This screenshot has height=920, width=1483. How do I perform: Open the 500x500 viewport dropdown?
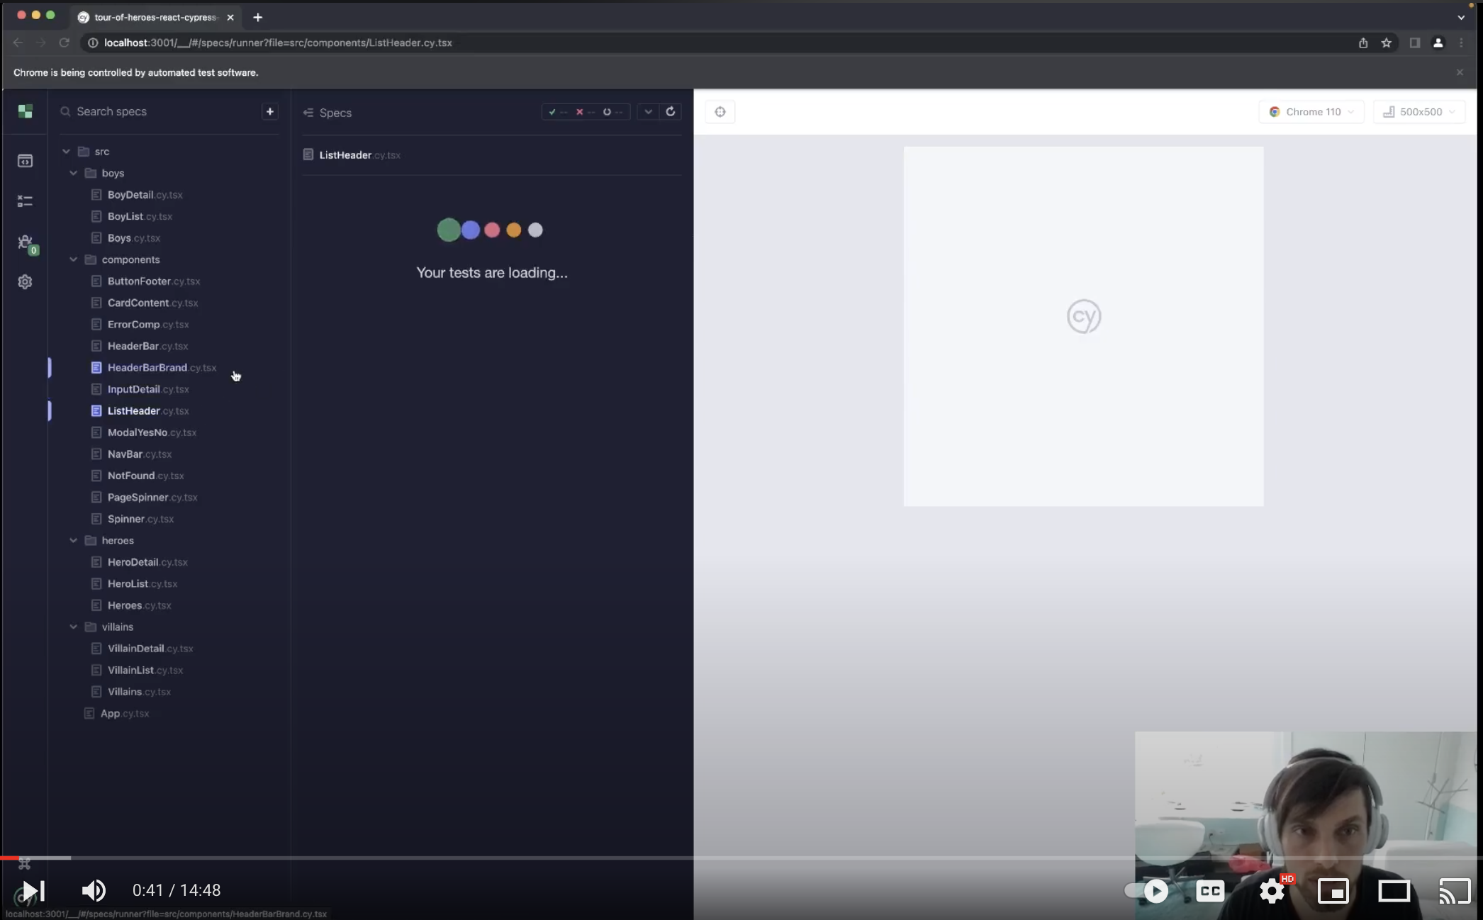click(x=1419, y=112)
